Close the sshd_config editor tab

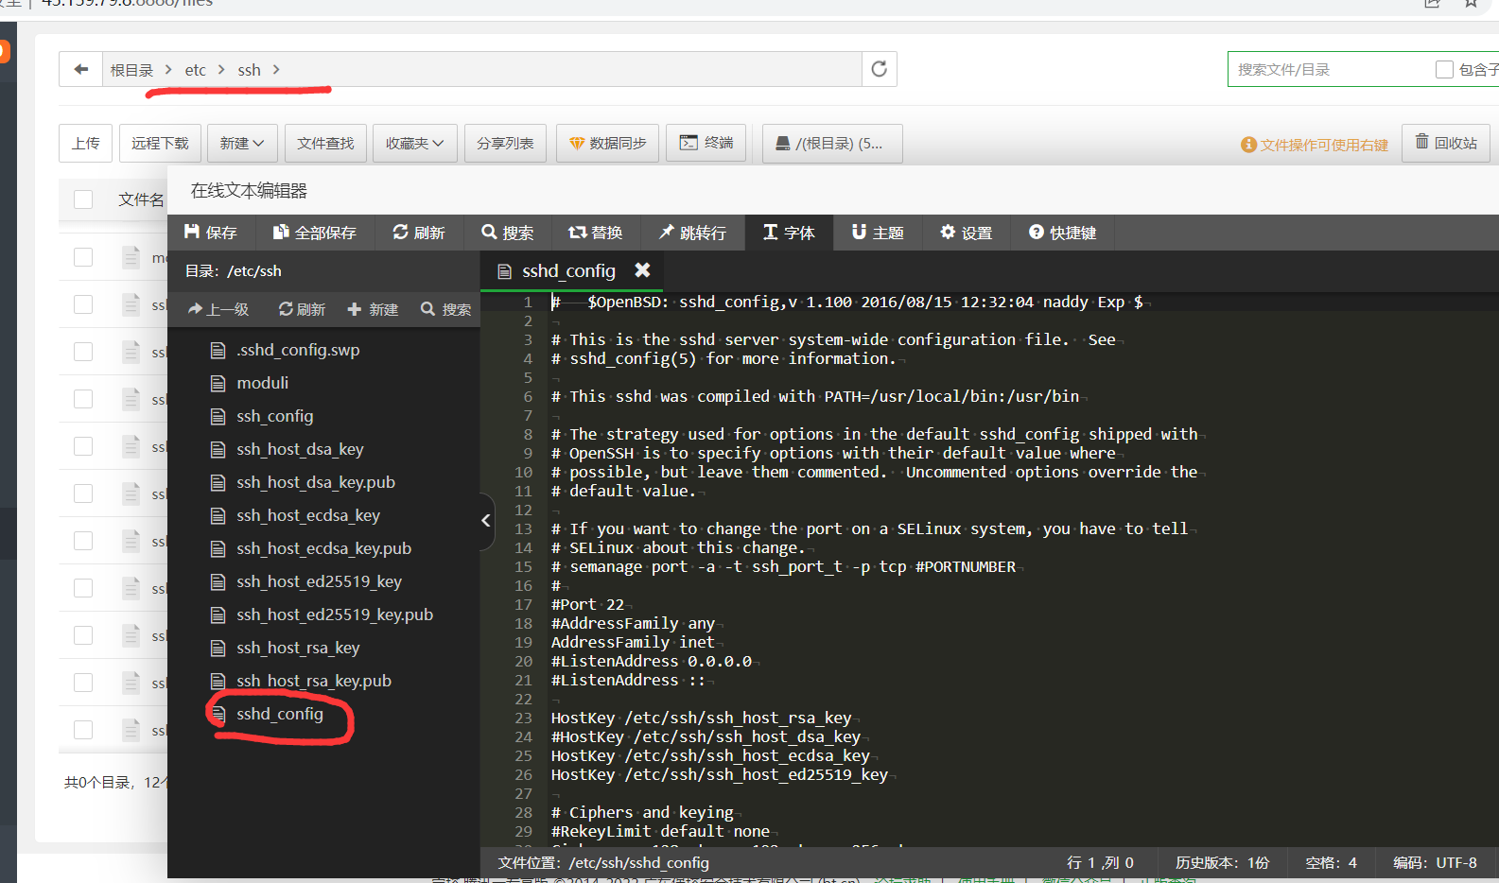coord(642,270)
